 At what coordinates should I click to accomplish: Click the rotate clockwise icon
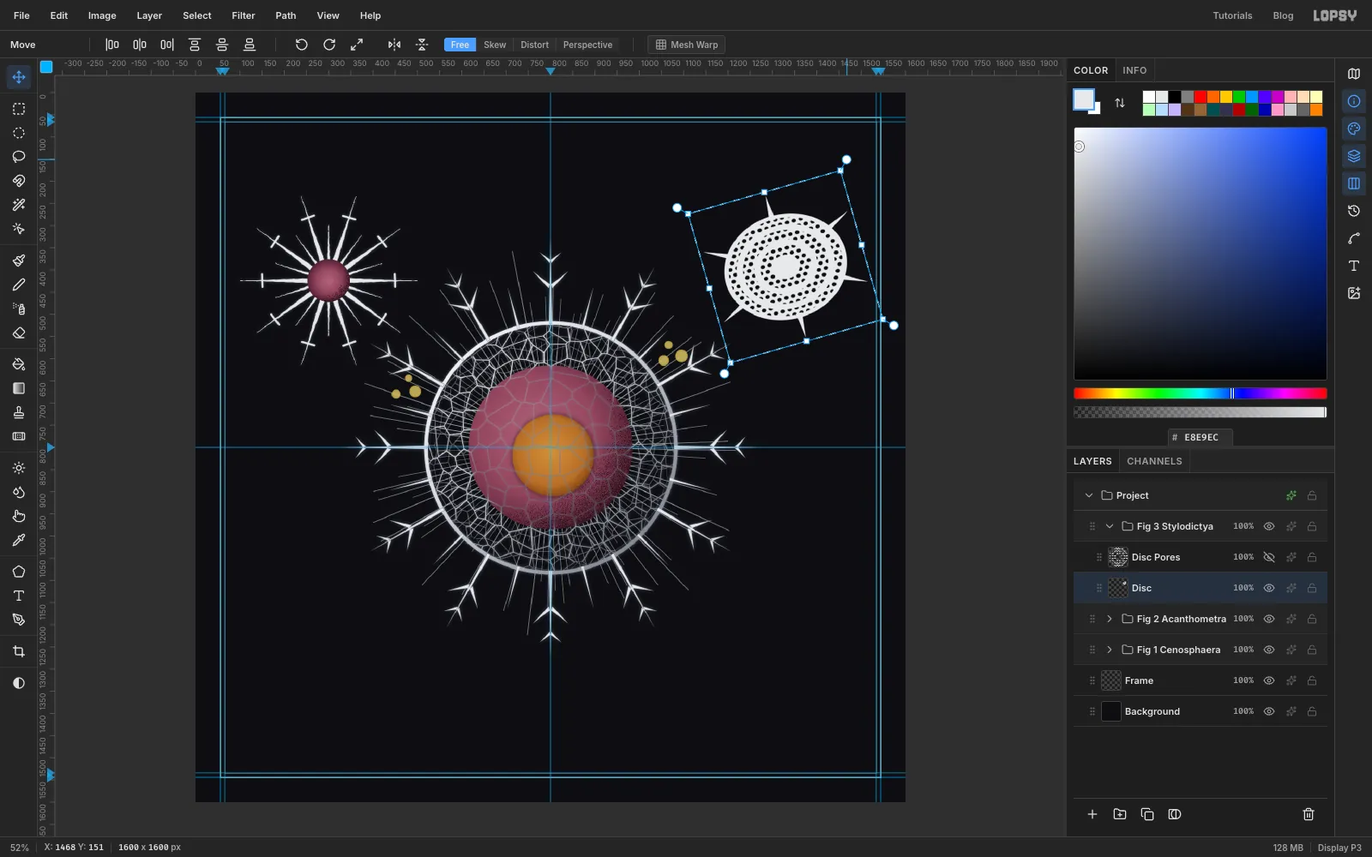point(329,45)
